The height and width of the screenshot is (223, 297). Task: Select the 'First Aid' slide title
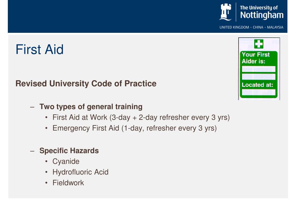coord(39,49)
